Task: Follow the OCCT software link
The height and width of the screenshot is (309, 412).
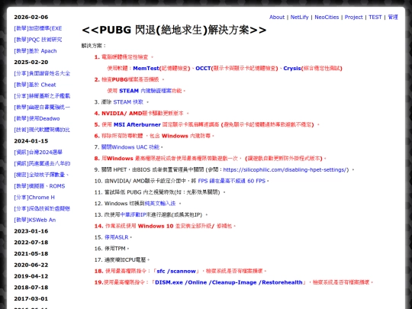Action: click(203, 69)
